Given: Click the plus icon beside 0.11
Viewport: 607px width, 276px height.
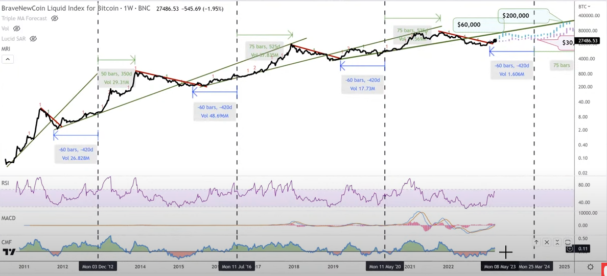Looking at the screenshot, I should coord(570,249).
